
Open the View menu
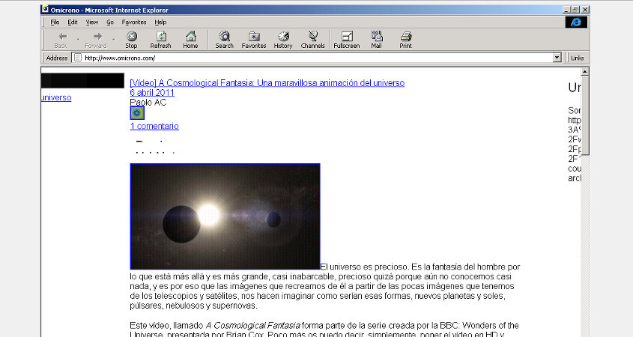coord(91,22)
